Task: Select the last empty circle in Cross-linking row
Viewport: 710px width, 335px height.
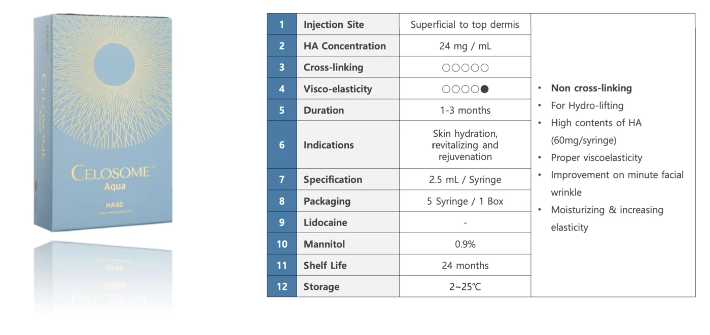Action: click(x=485, y=67)
